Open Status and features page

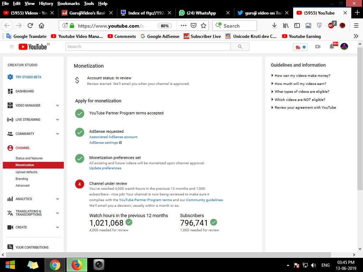pos(29,158)
